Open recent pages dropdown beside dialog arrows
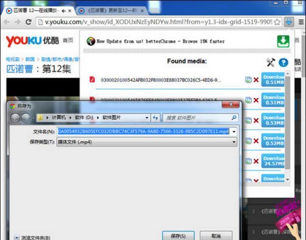 pos(33,118)
